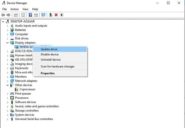Click the blue Help question-mark icon
185x128 pixels.
click(30, 15)
